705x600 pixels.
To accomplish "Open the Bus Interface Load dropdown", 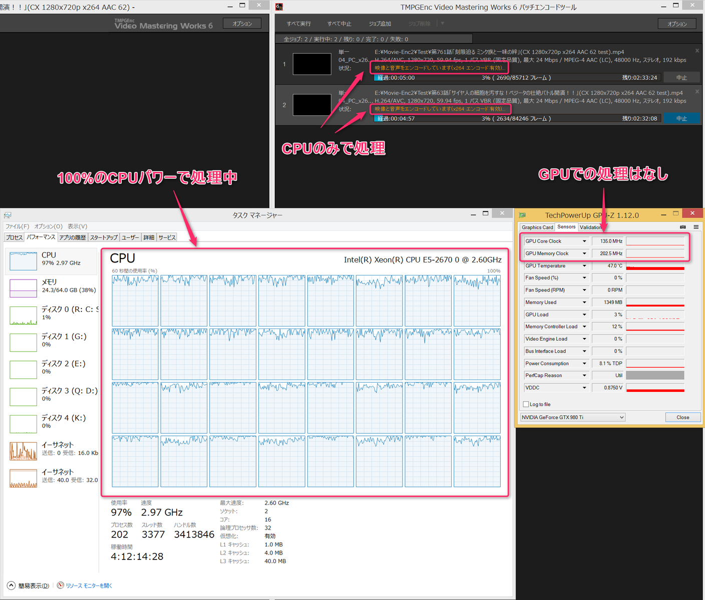I will tap(584, 351).
